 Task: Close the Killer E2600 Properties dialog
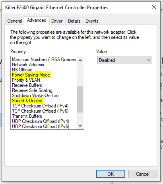[154, 7]
